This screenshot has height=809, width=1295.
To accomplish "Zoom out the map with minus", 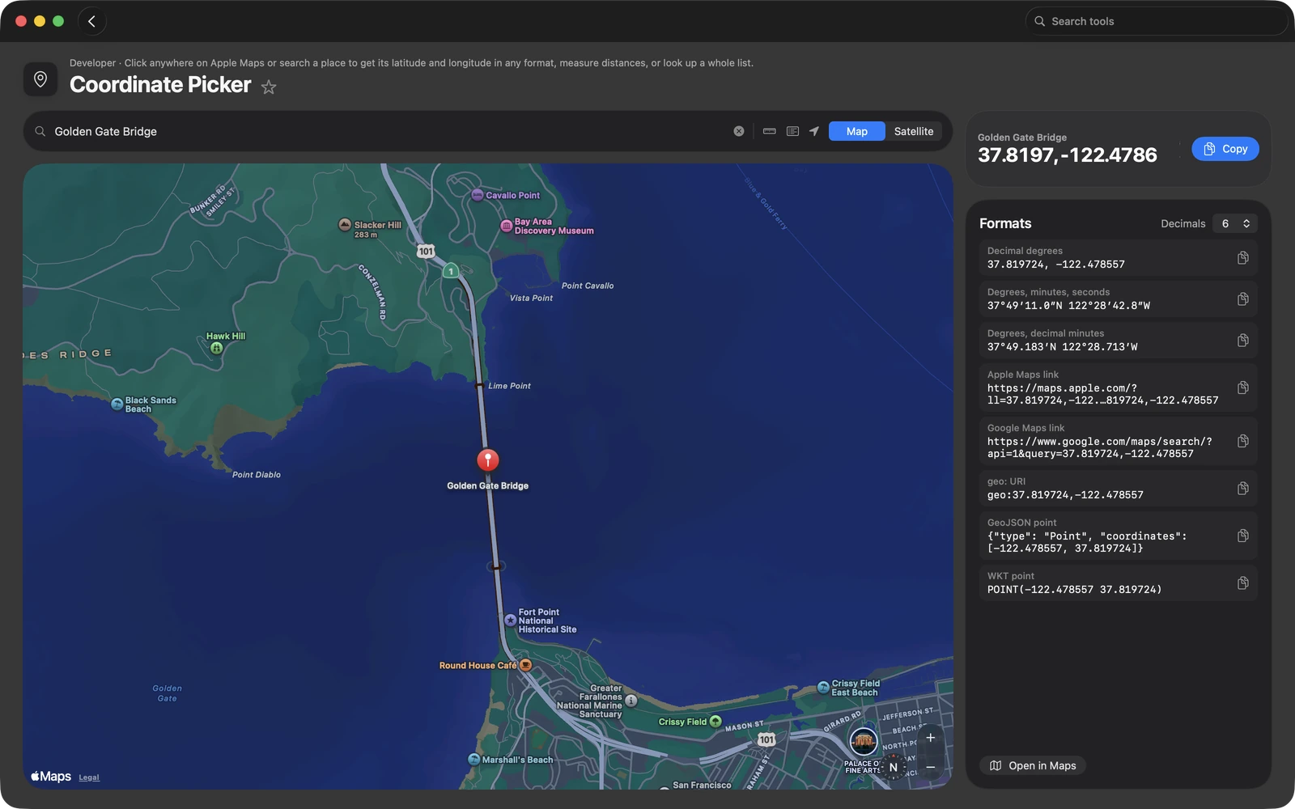I will pyautogui.click(x=931, y=767).
